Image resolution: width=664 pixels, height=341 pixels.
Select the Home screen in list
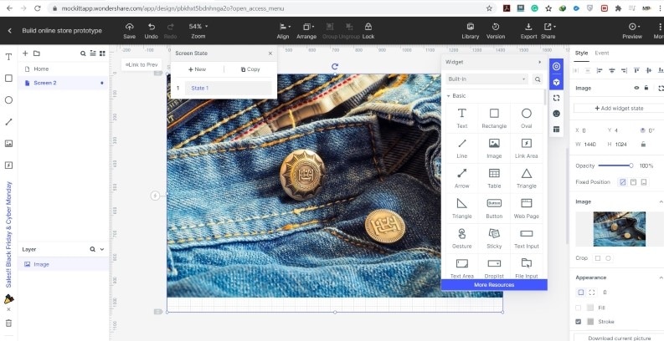point(41,69)
